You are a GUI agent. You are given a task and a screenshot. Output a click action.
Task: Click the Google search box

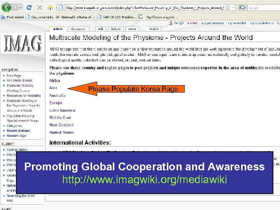click(264, 8)
